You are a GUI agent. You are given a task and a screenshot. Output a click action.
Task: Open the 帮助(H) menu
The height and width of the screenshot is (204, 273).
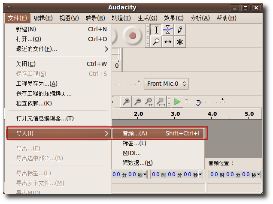226,18
